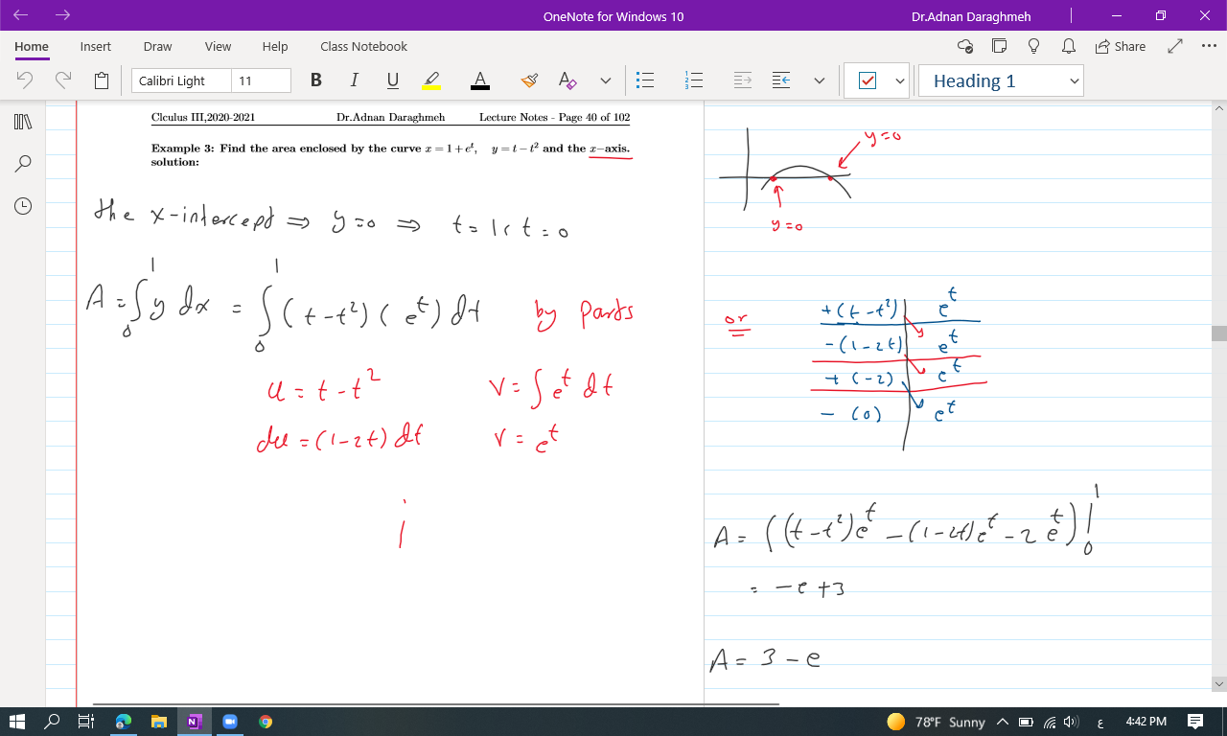Viewport: 1227px width, 736px height.
Task: Open Zoom app in taskbar
Action: pos(229,722)
